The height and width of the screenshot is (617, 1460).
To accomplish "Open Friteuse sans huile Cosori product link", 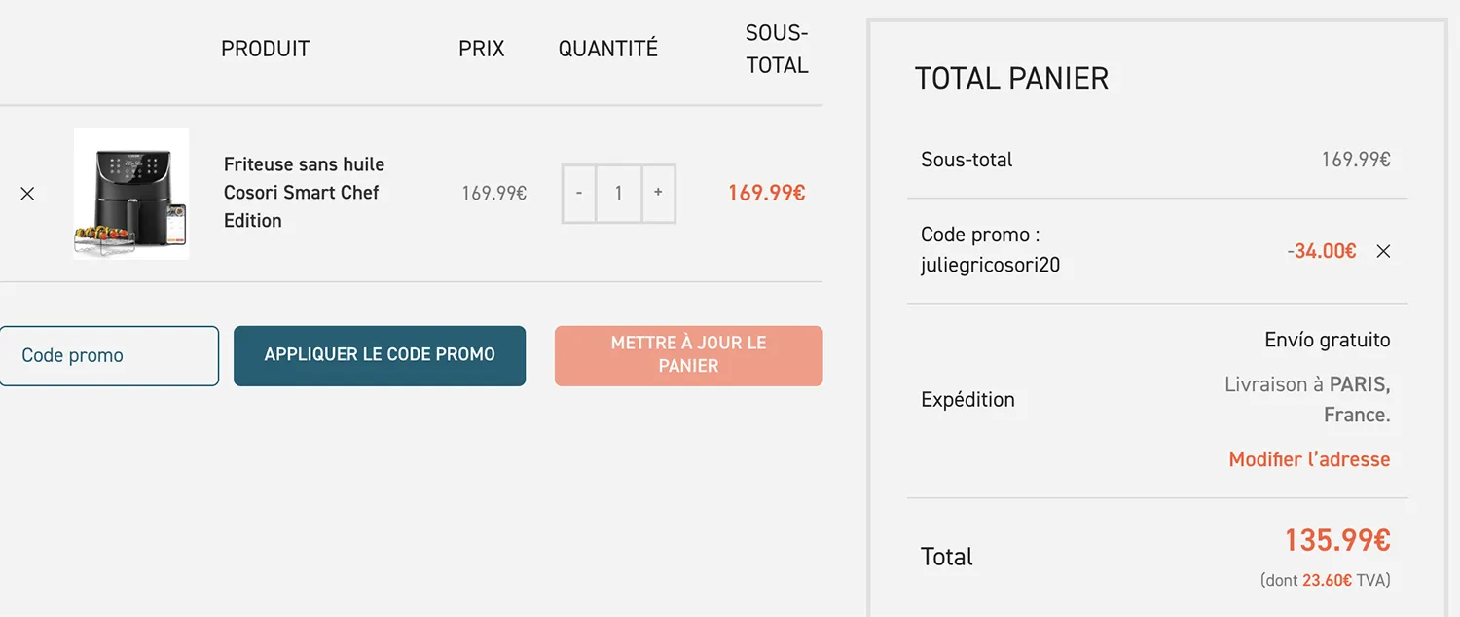I will tap(304, 192).
